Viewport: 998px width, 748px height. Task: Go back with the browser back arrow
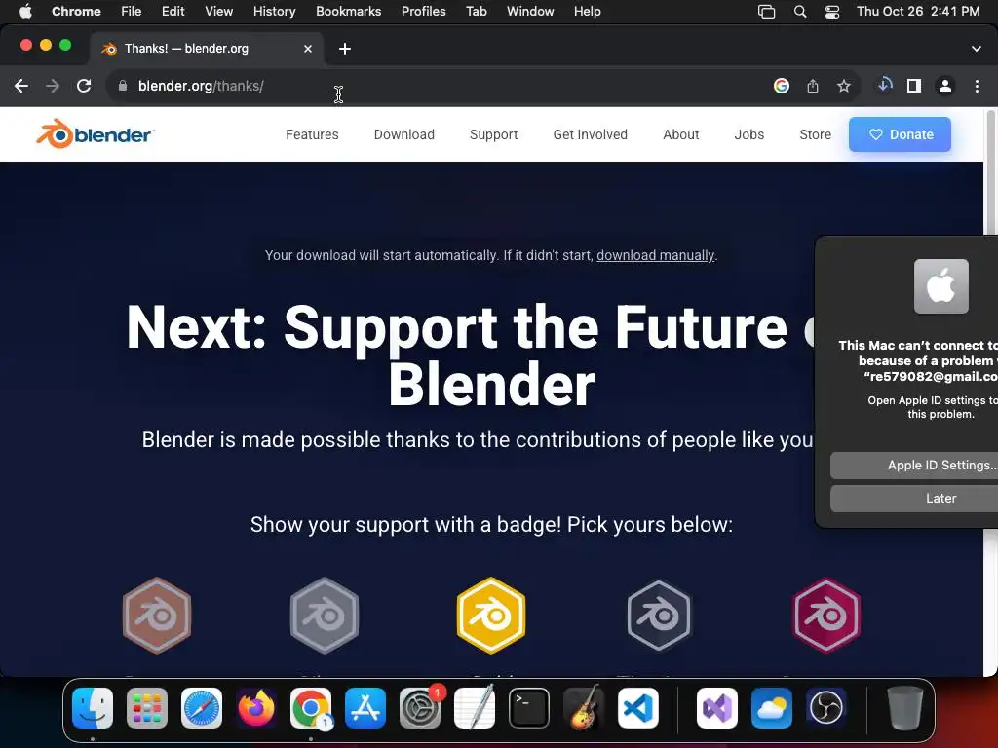coord(21,86)
